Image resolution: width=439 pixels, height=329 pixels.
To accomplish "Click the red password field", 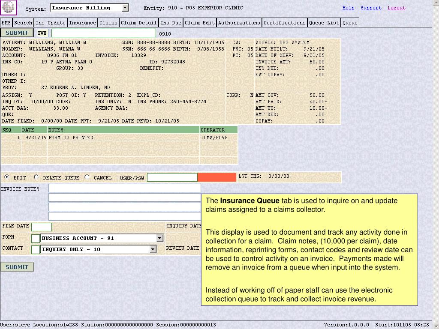I will click(216, 177).
